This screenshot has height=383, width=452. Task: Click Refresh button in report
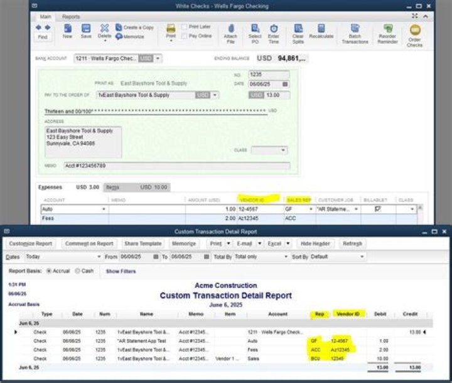[352, 243]
